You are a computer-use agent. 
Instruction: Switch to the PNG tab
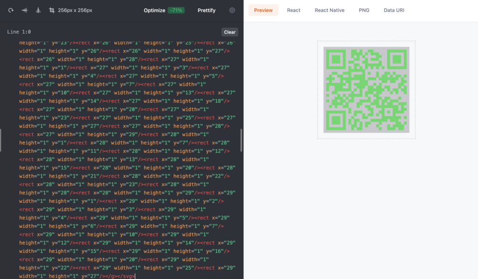pyautogui.click(x=364, y=10)
